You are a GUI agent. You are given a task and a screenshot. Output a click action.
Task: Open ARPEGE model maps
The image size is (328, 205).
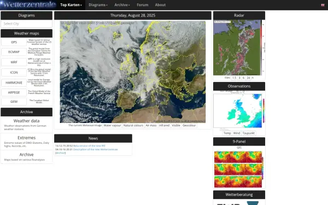point(14,92)
